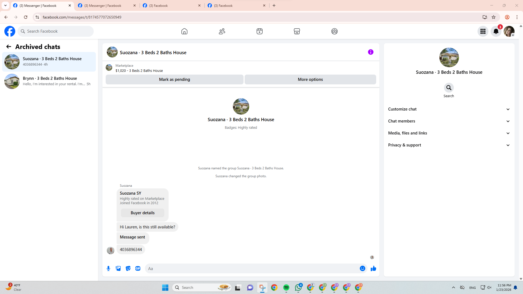The image size is (523, 294).
Task: Expand Customize chat section
Action: (x=449, y=109)
